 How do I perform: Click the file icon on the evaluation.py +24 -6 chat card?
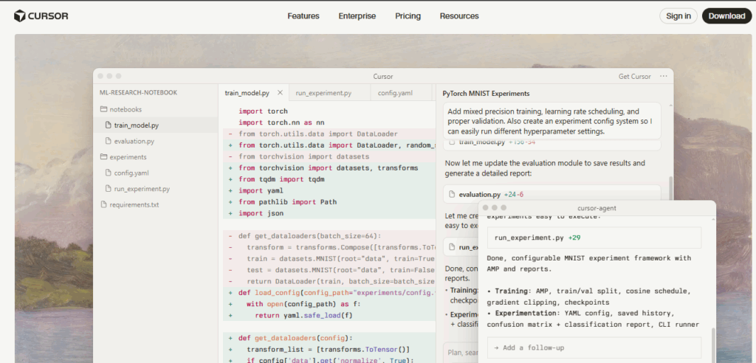pyautogui.click(x=452, y=194)
